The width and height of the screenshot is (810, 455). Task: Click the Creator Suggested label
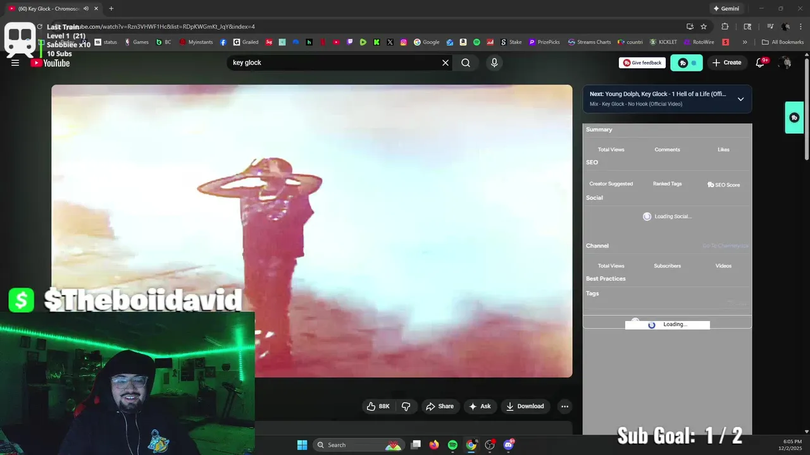(x=611, y=184)
